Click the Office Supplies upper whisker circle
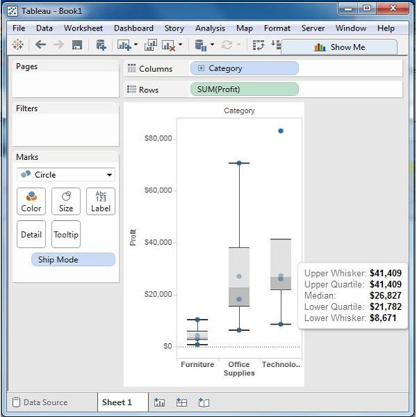Image resolution: width=417 pixels, height=417 pixels. (x=239, y=163)
